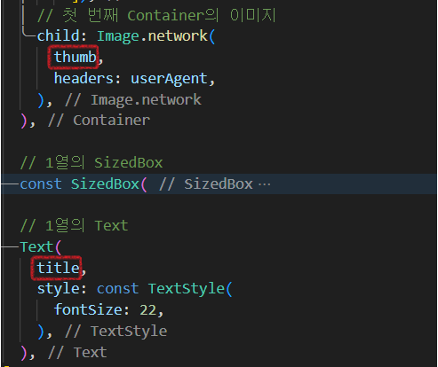Select the 'child: Image.network(' line
Image resolution: width=438 pixels, height=367 pixels.
(126, 36)
